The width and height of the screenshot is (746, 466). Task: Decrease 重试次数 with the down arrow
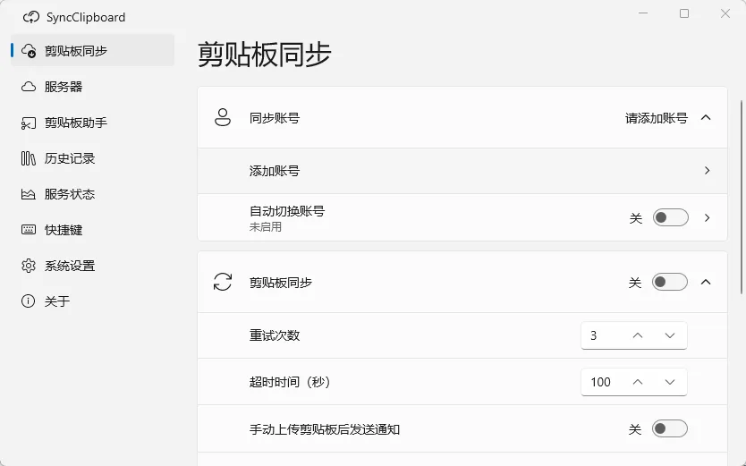tap(670, 335)
